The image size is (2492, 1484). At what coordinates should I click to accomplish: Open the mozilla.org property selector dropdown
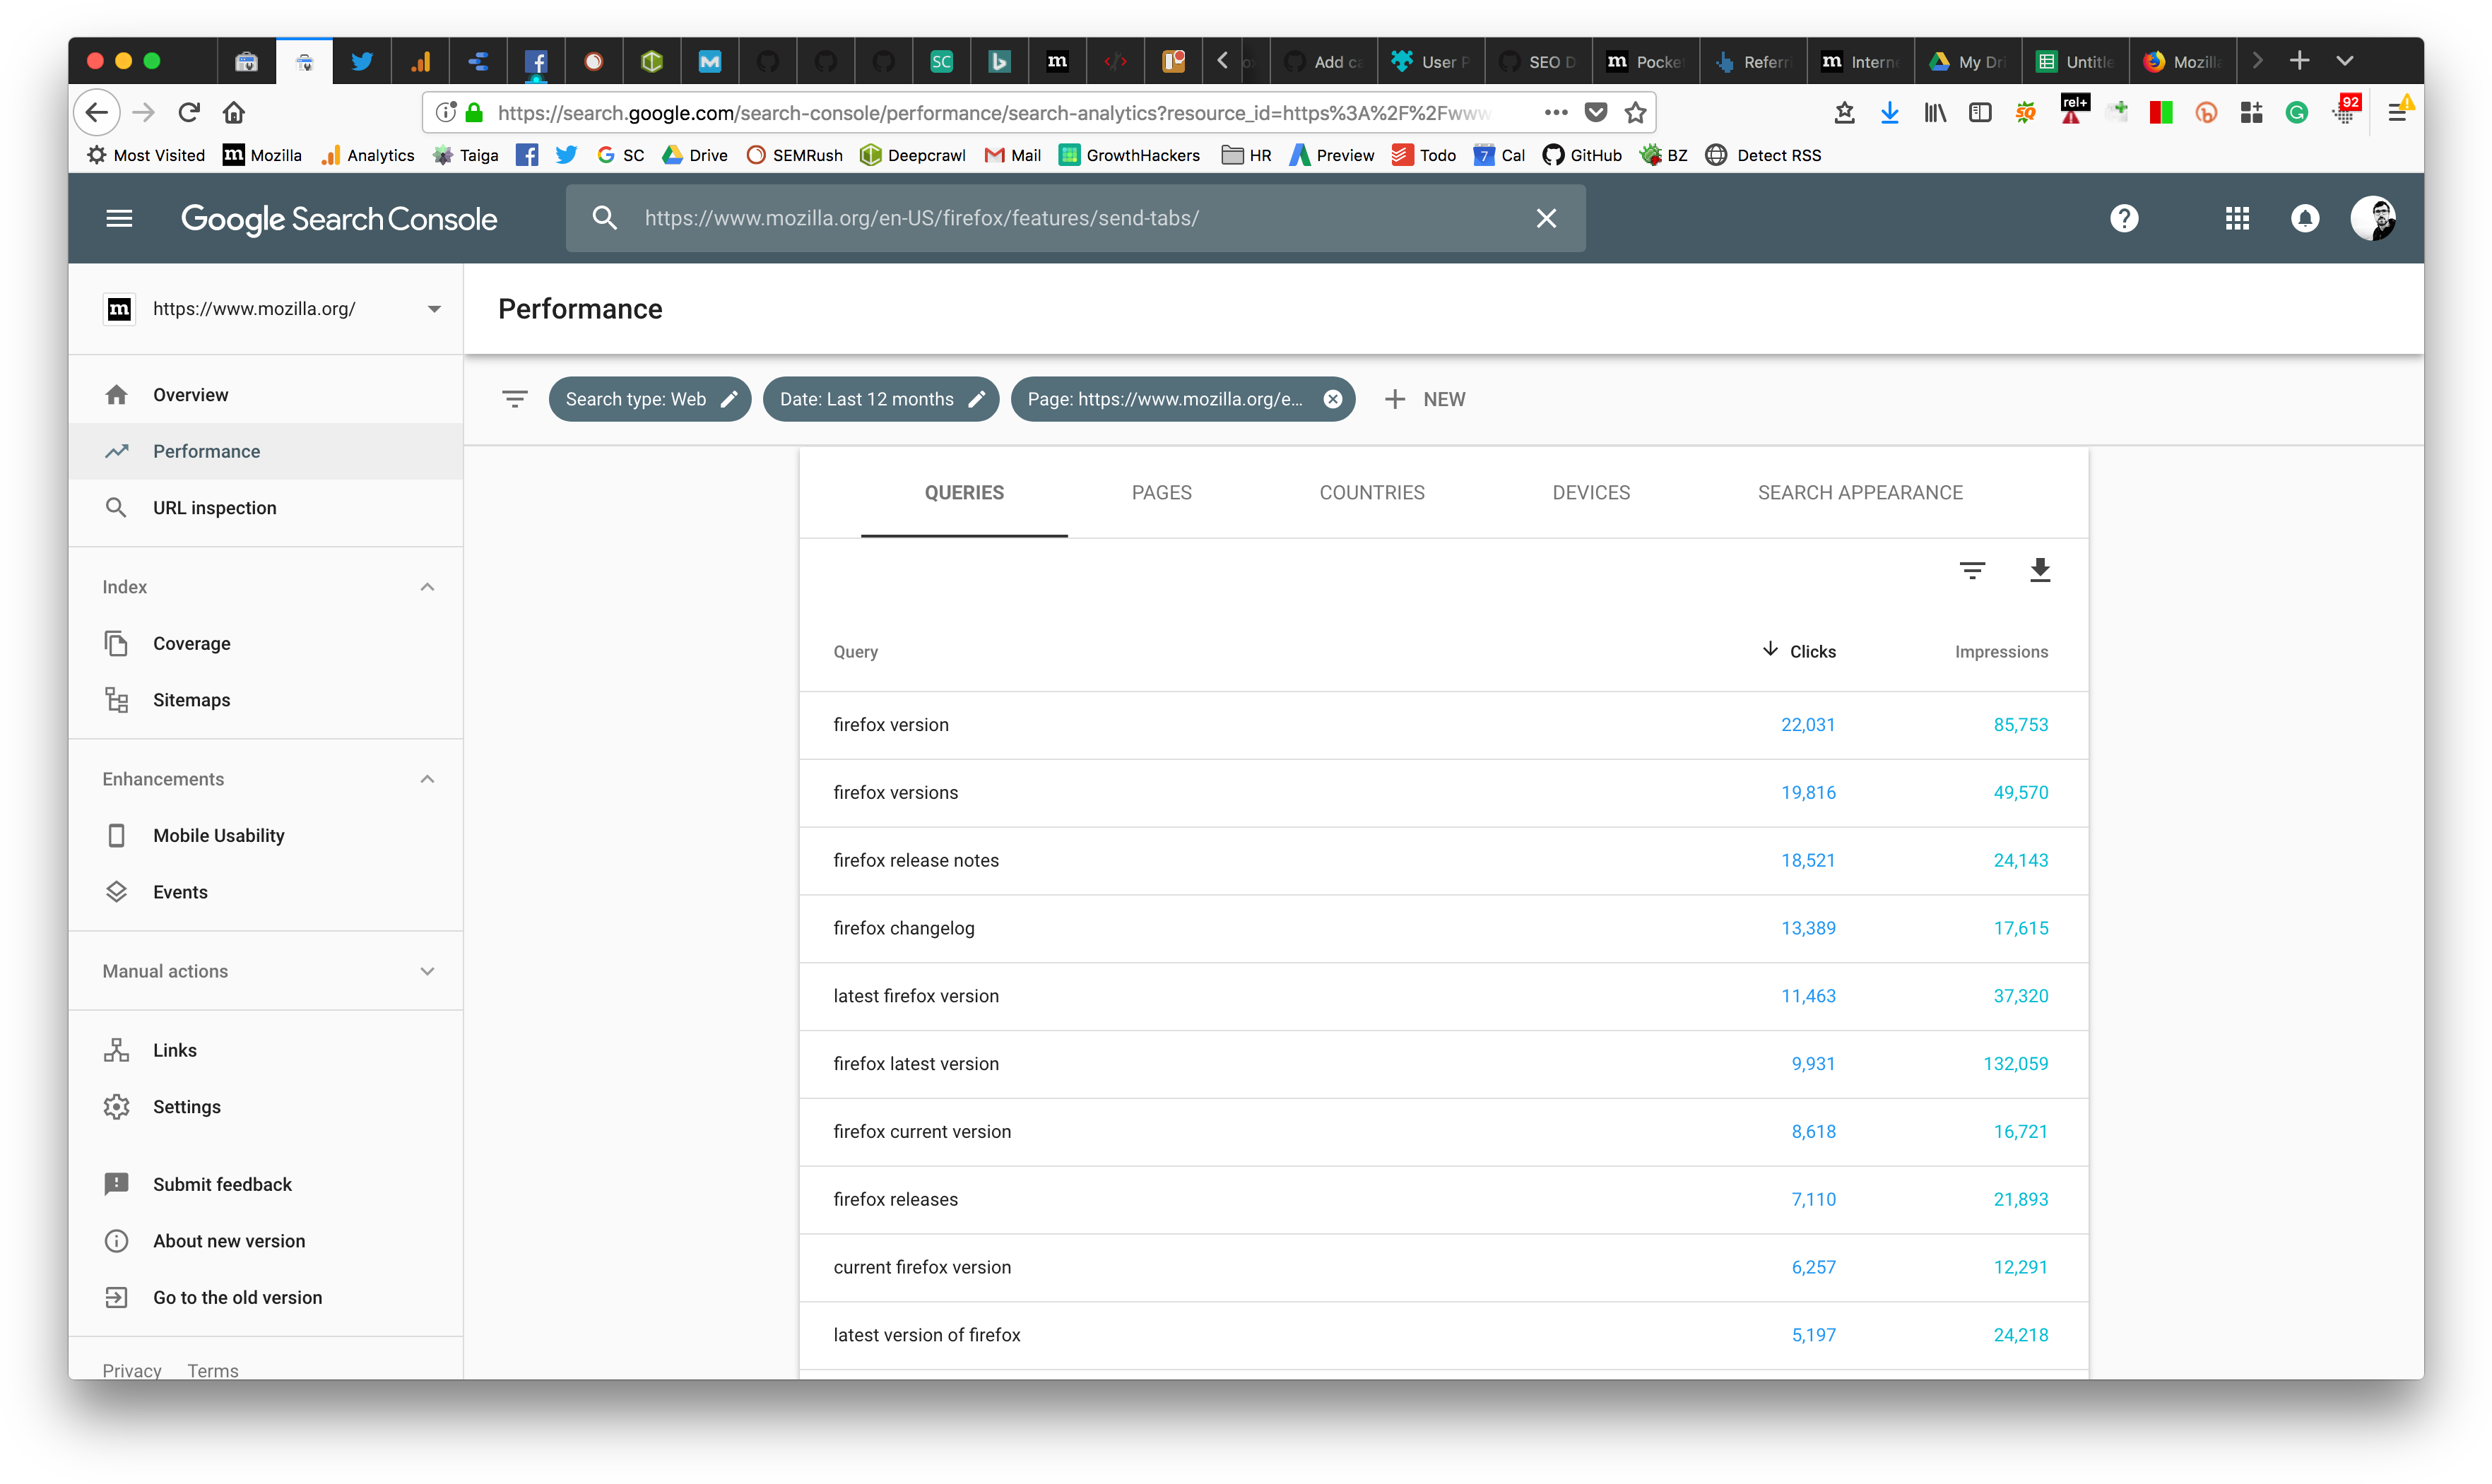coord(434,309)
